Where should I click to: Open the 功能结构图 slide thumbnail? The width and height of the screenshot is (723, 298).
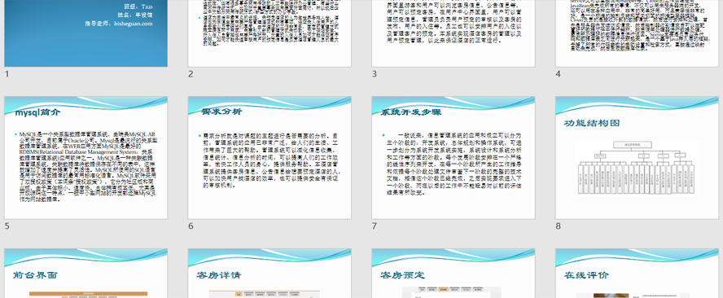tap(637, 158)
